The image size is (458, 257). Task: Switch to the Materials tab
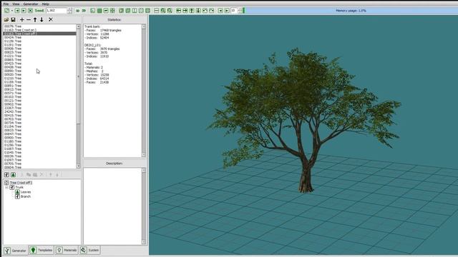point(67,250)
